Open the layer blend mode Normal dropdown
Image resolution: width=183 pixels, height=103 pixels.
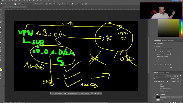click(162, 79)
